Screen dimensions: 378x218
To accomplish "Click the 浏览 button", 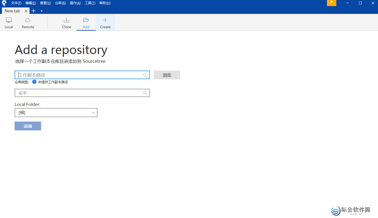I will [167, 75].
